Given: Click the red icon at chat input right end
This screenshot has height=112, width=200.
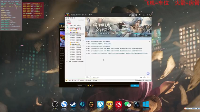Looking at the screenshot, I should 148,77.
